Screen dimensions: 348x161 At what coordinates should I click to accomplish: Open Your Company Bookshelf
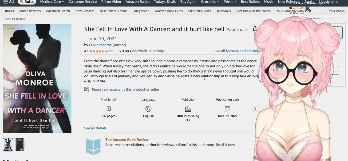(294, 11)
